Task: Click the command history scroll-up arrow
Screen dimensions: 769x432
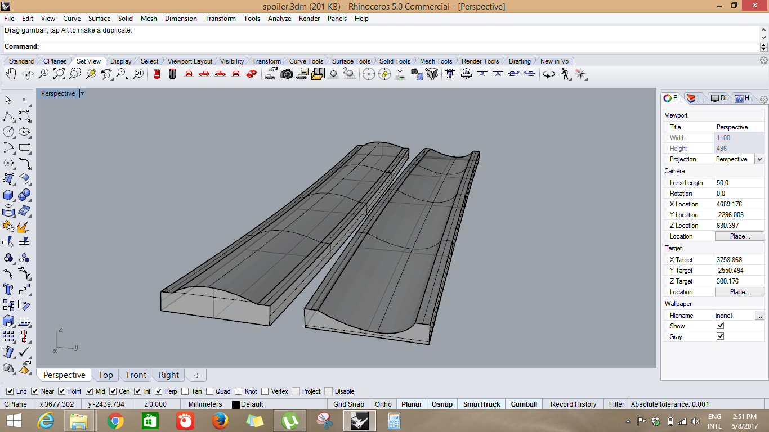Action: click(x=764, y=30)
